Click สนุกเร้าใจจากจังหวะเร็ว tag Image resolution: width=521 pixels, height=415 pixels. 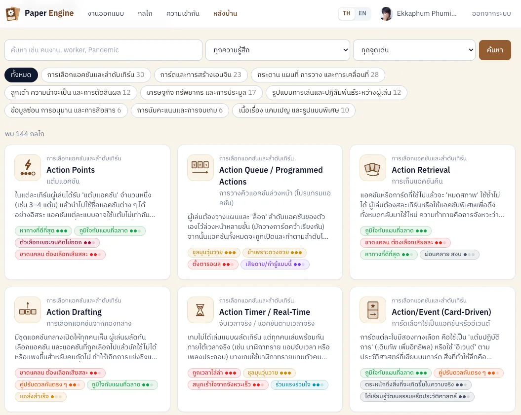228,385
